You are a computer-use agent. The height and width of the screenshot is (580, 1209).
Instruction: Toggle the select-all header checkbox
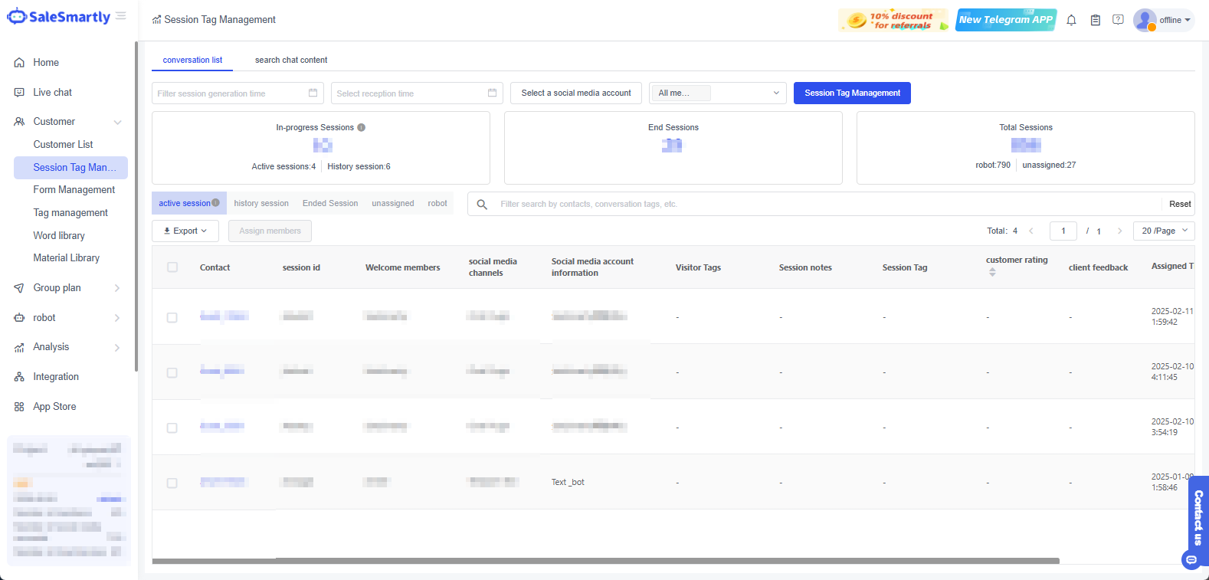172,267
